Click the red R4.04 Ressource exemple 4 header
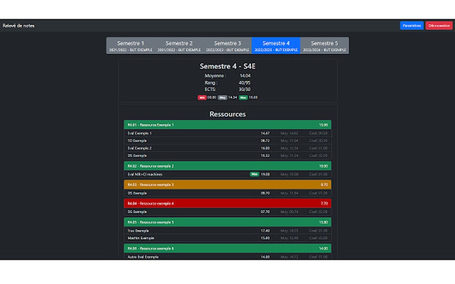Screen dimensions: 455x284 227,203
